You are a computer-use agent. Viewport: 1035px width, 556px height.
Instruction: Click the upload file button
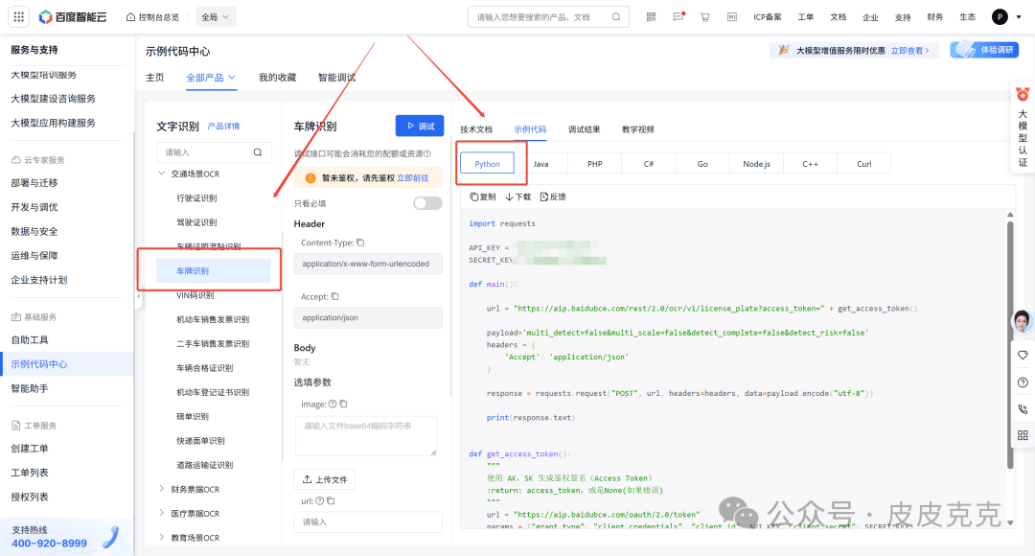[325, 479]
